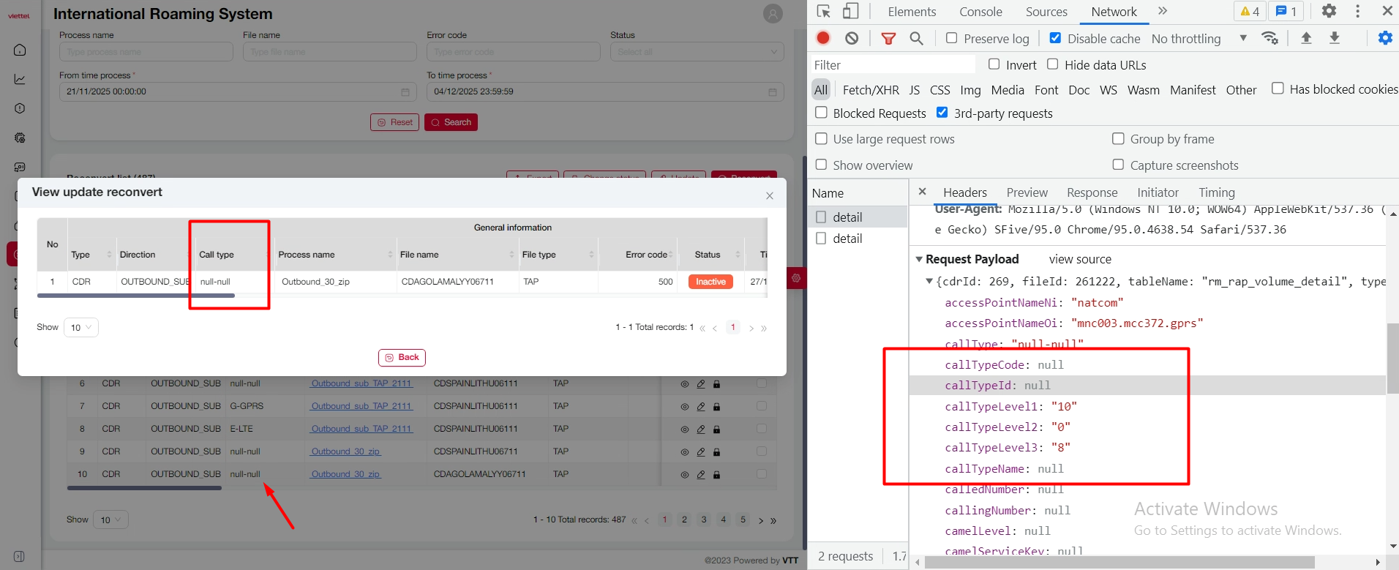Collapse the Request Payload section
The height and width of the screenshot is (570, 1399).
tap(920, 259)
